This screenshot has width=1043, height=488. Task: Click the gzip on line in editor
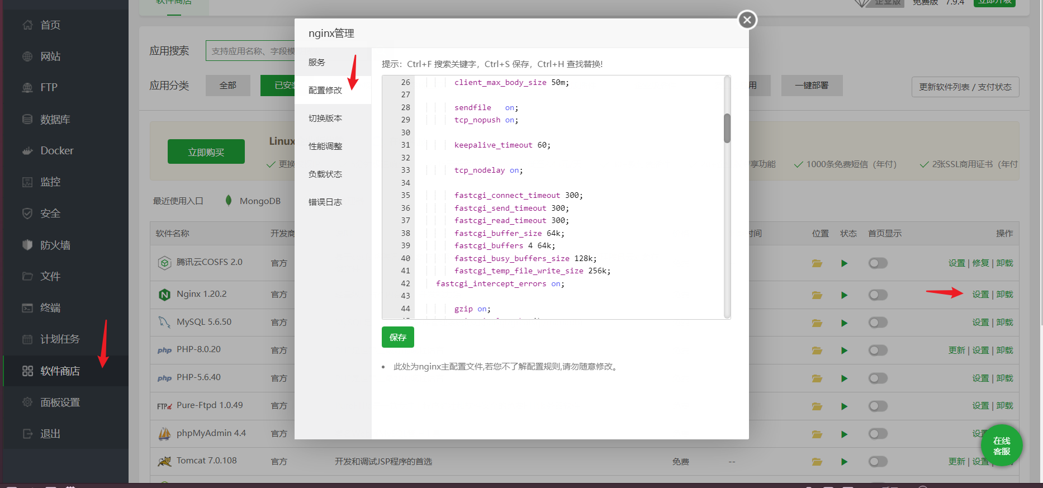tap(472, 309)
